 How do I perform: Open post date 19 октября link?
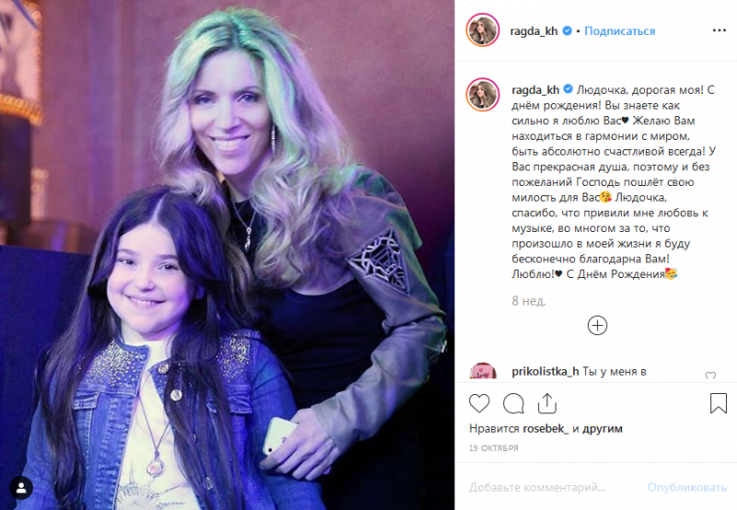tap(494, 448)
